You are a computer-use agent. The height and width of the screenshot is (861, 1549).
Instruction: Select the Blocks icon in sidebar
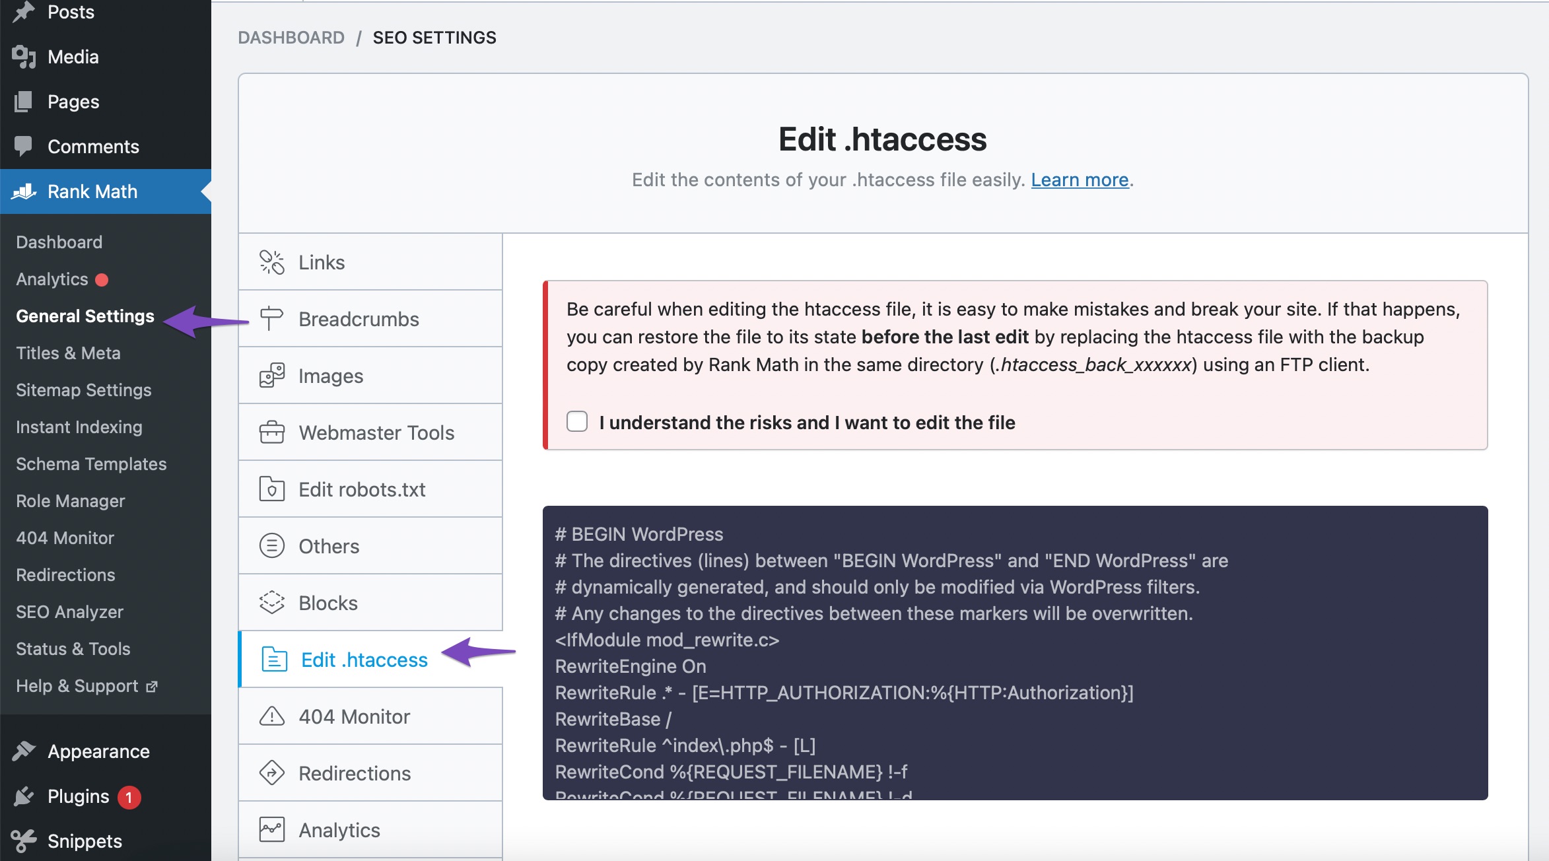(271, 602)
